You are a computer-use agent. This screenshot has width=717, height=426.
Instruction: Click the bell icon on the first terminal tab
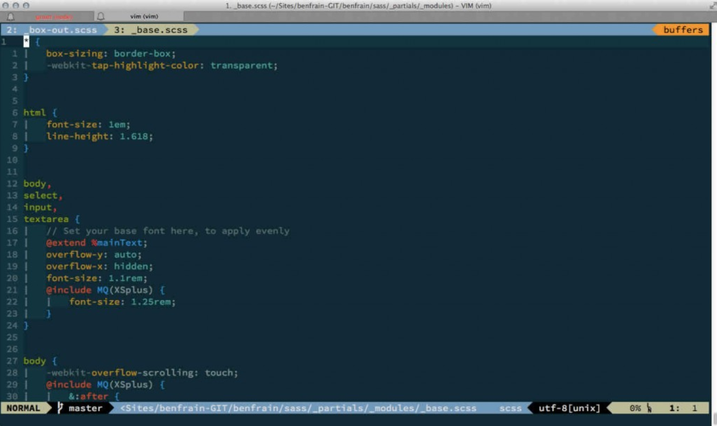point(11,17)
